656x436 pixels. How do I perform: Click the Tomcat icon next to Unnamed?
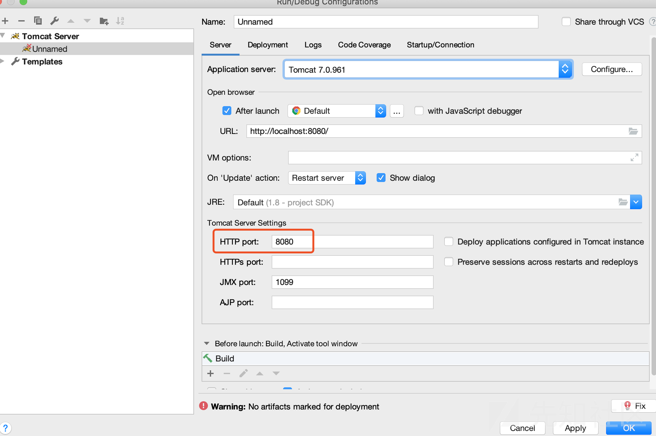coord(27,48)
